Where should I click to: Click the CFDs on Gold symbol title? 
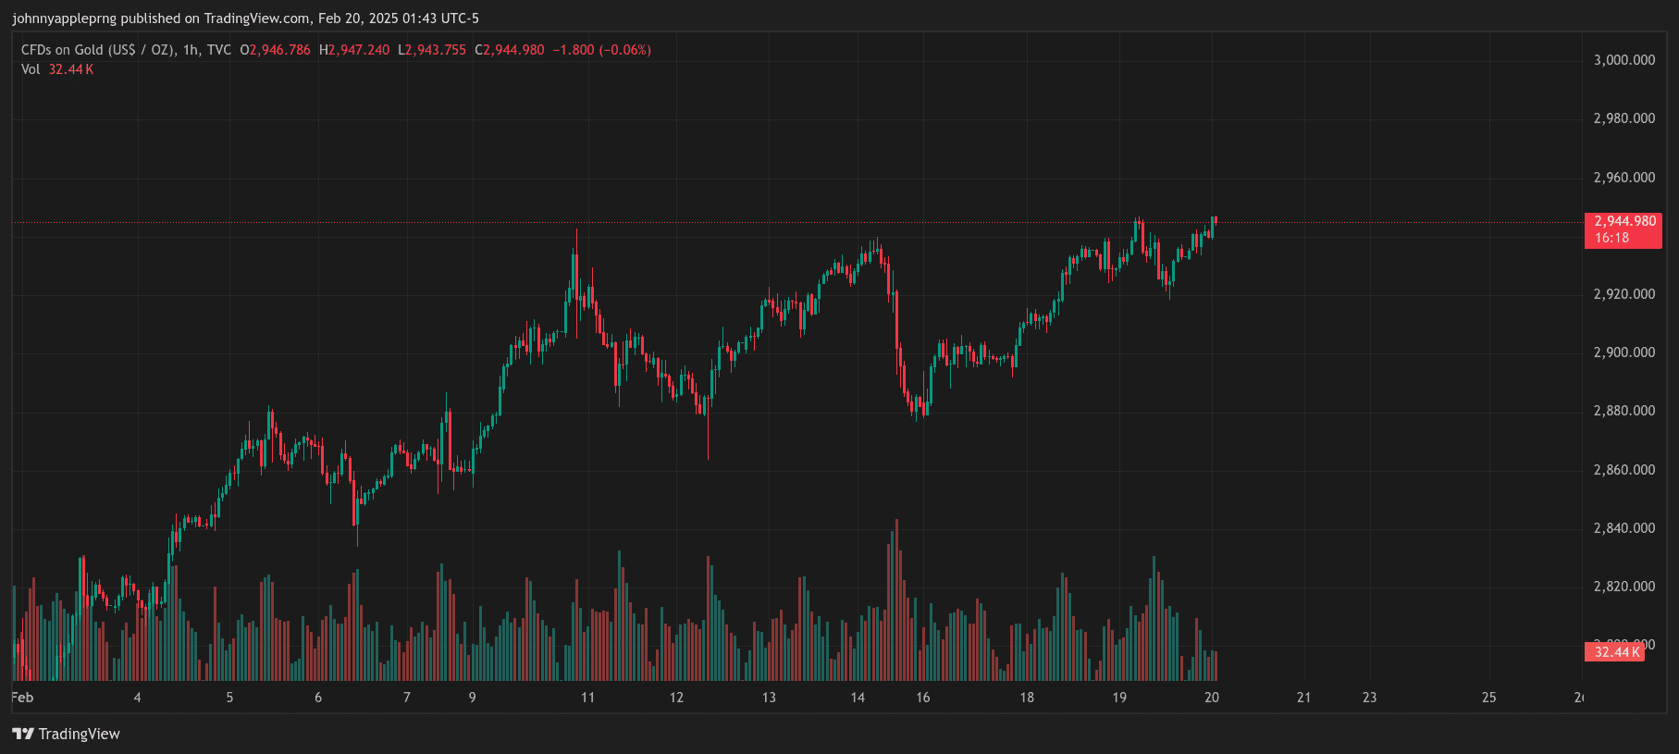(x=126, y=50)
